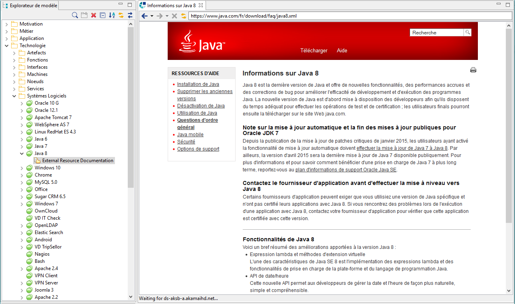Follow the mise à jour de Java 7 à Java 8 link
Viewport: 515px width, 304px height.
pos(402,148)
